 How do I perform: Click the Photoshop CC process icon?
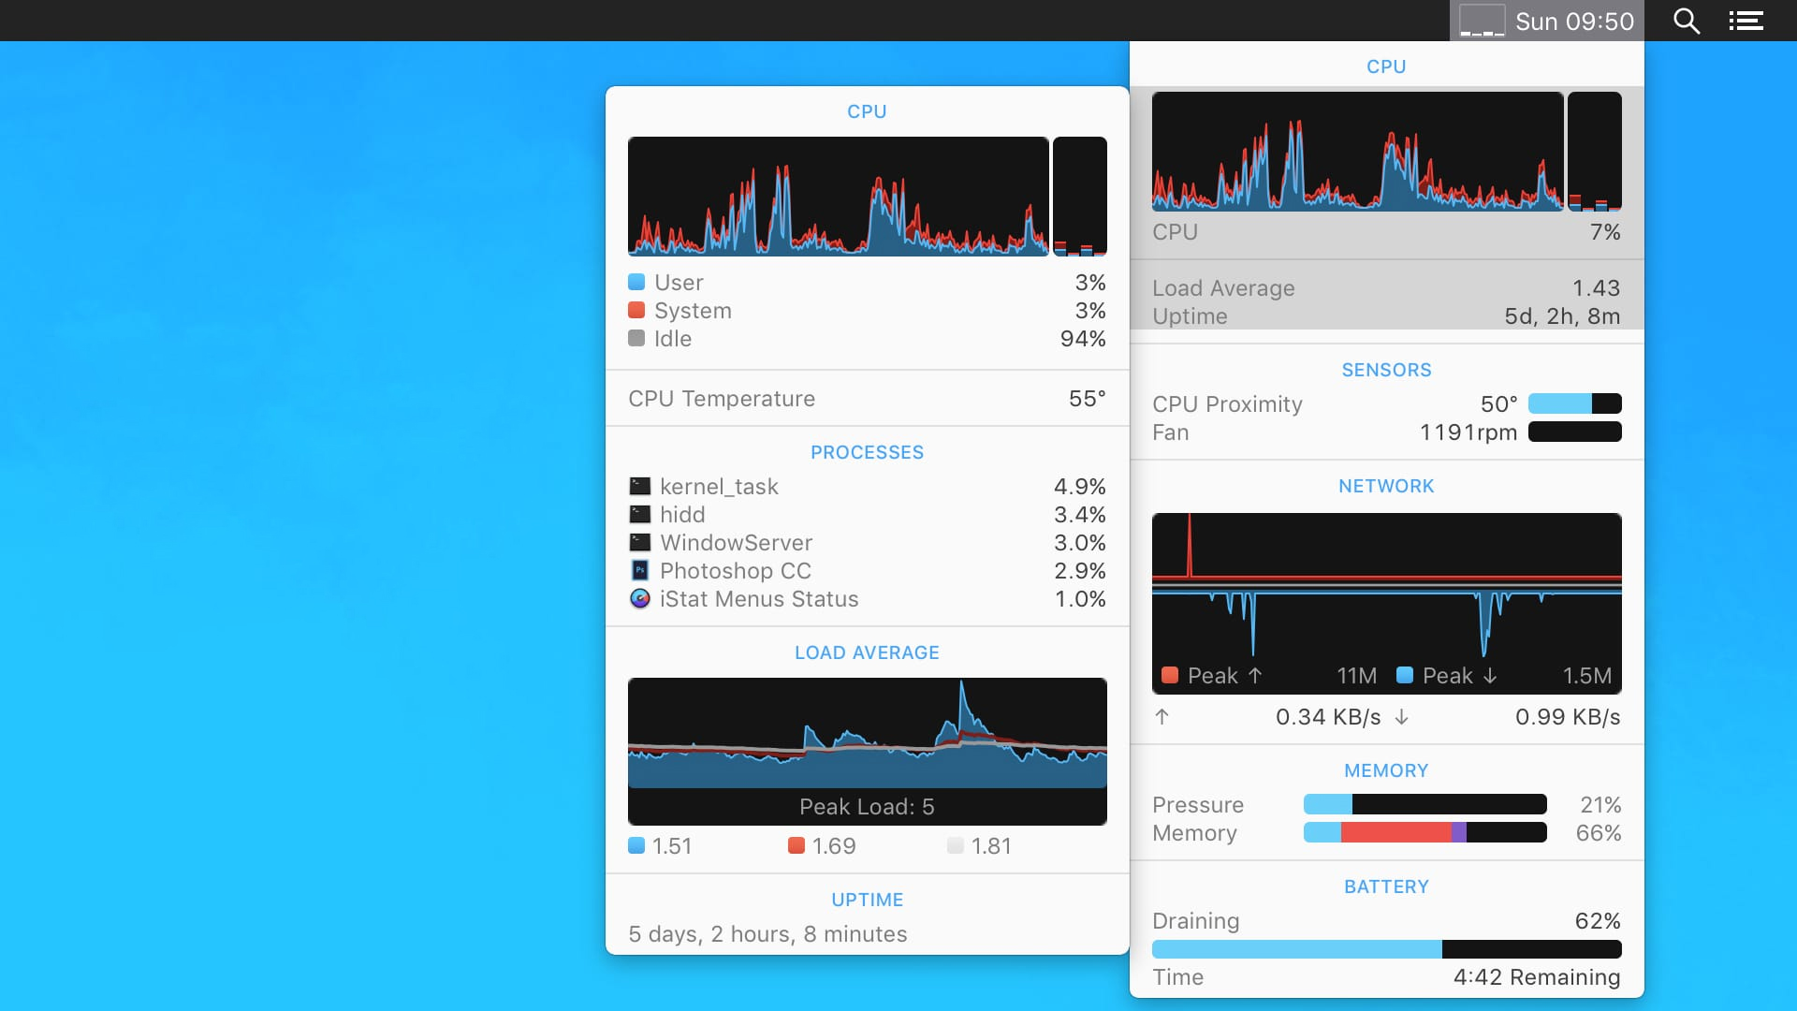[638, 570]
